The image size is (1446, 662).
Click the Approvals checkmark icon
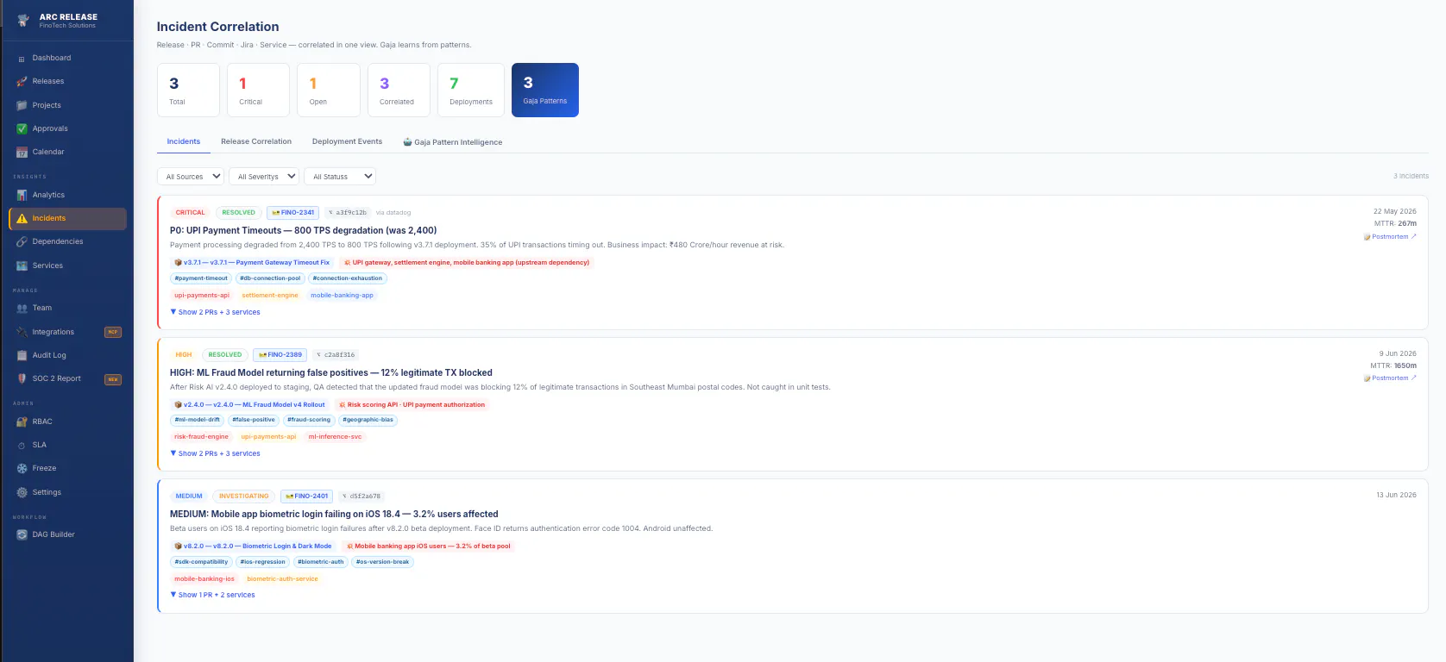point(22,128)
